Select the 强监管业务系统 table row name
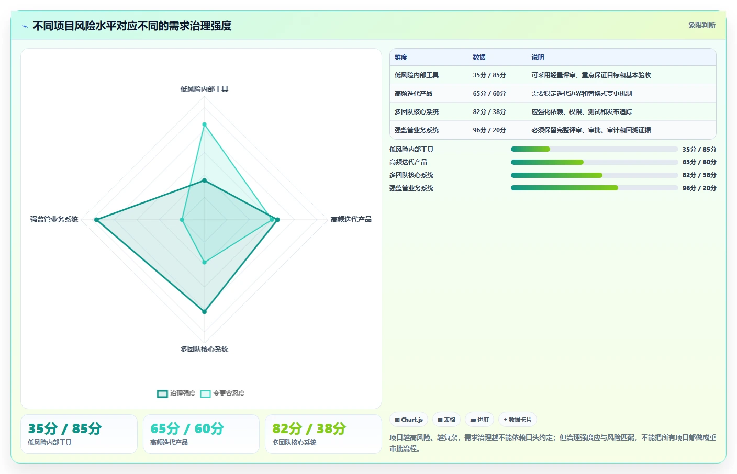This screenshot has height=474, width=737. tap(417, 130)
